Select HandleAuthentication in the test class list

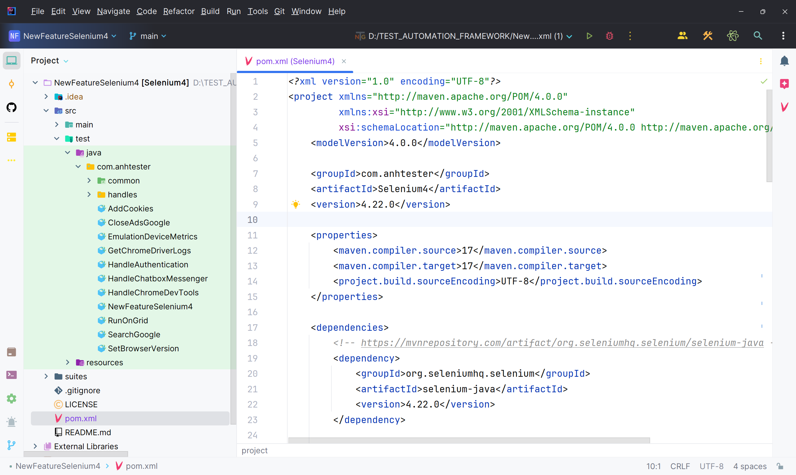coord(148,264)
